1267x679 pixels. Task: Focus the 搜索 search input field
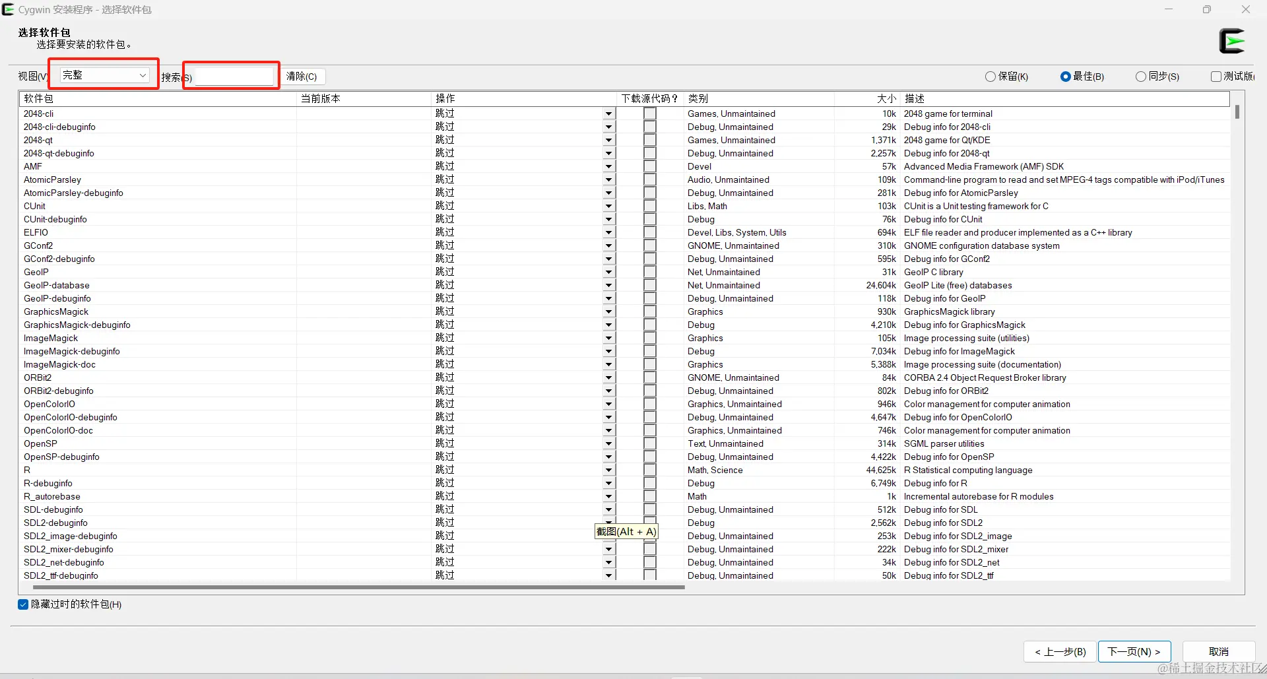pos(234,77)
